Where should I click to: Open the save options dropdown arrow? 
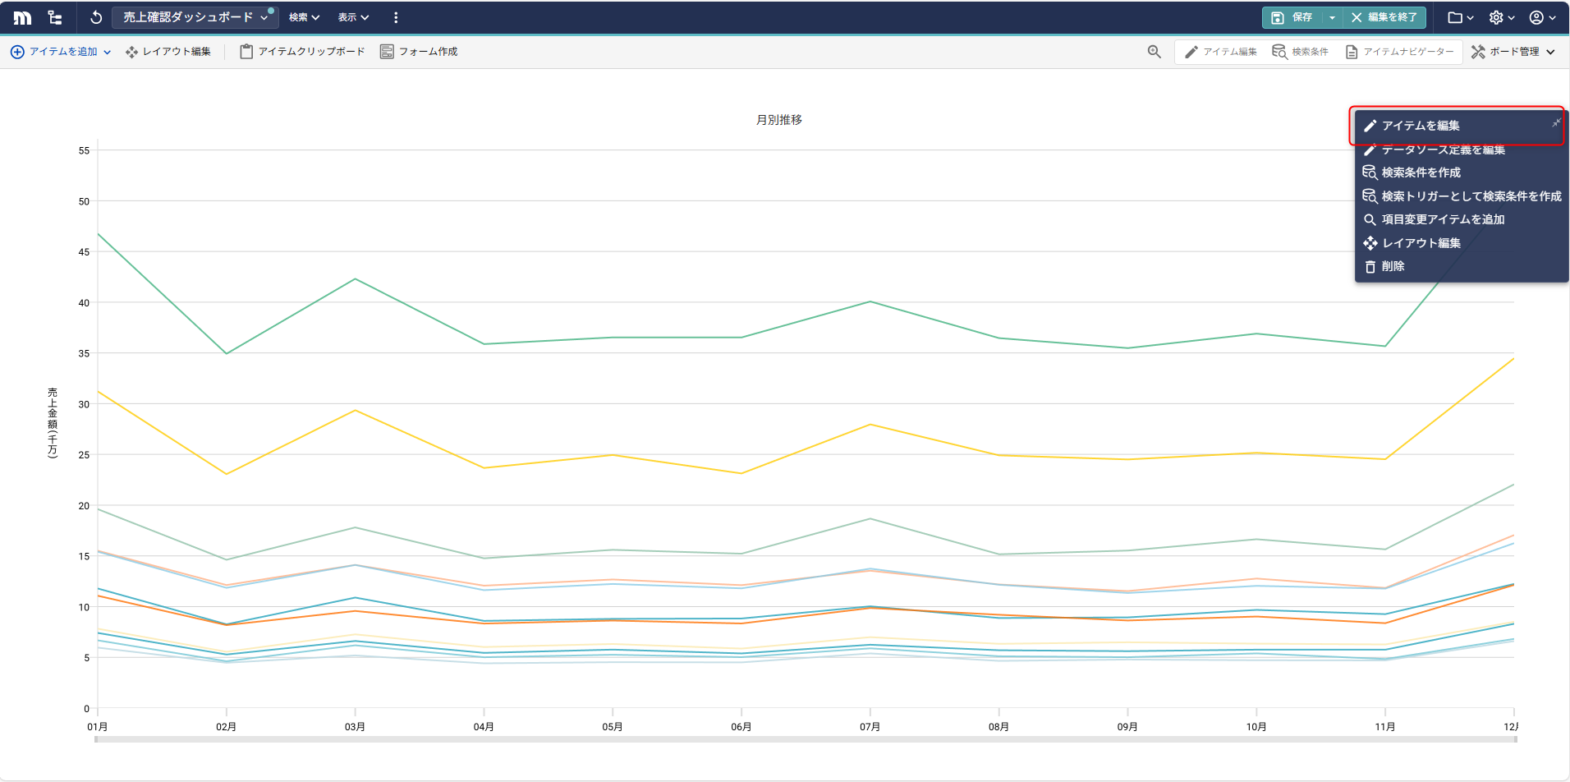(x=1332, y=17)
